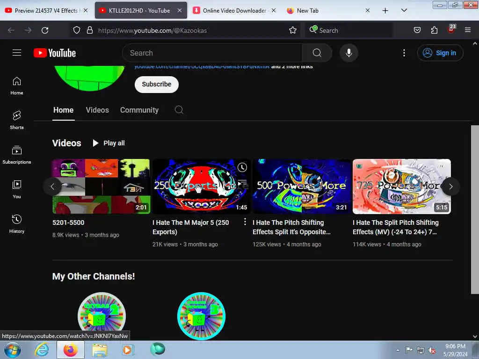The image size is (479, 359).
Task: Open Save to Pocket
Action: point(417,30)
